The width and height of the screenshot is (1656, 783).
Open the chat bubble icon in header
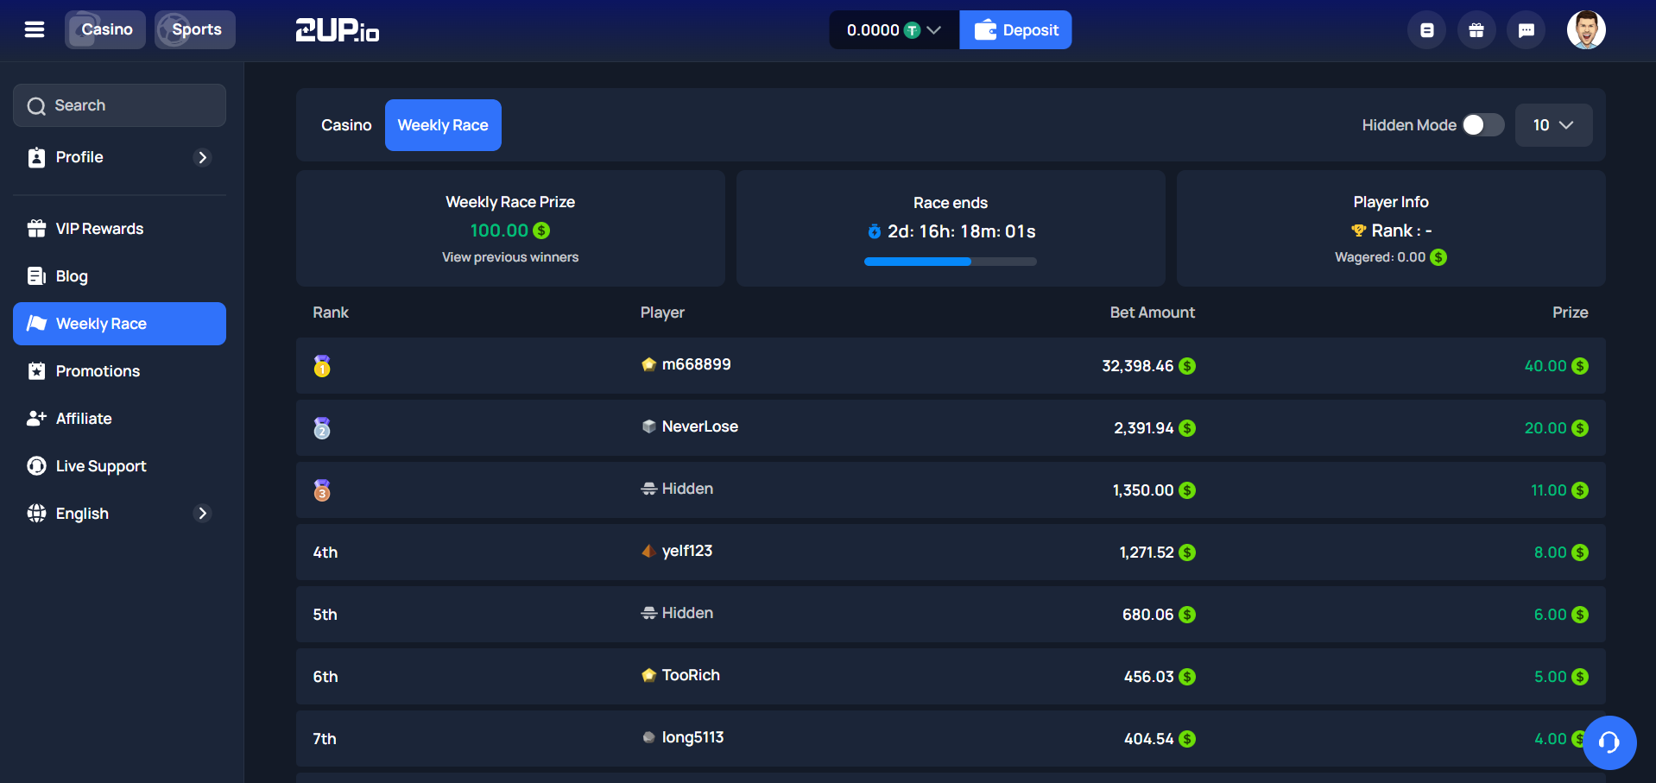(x=1526, y=30)
